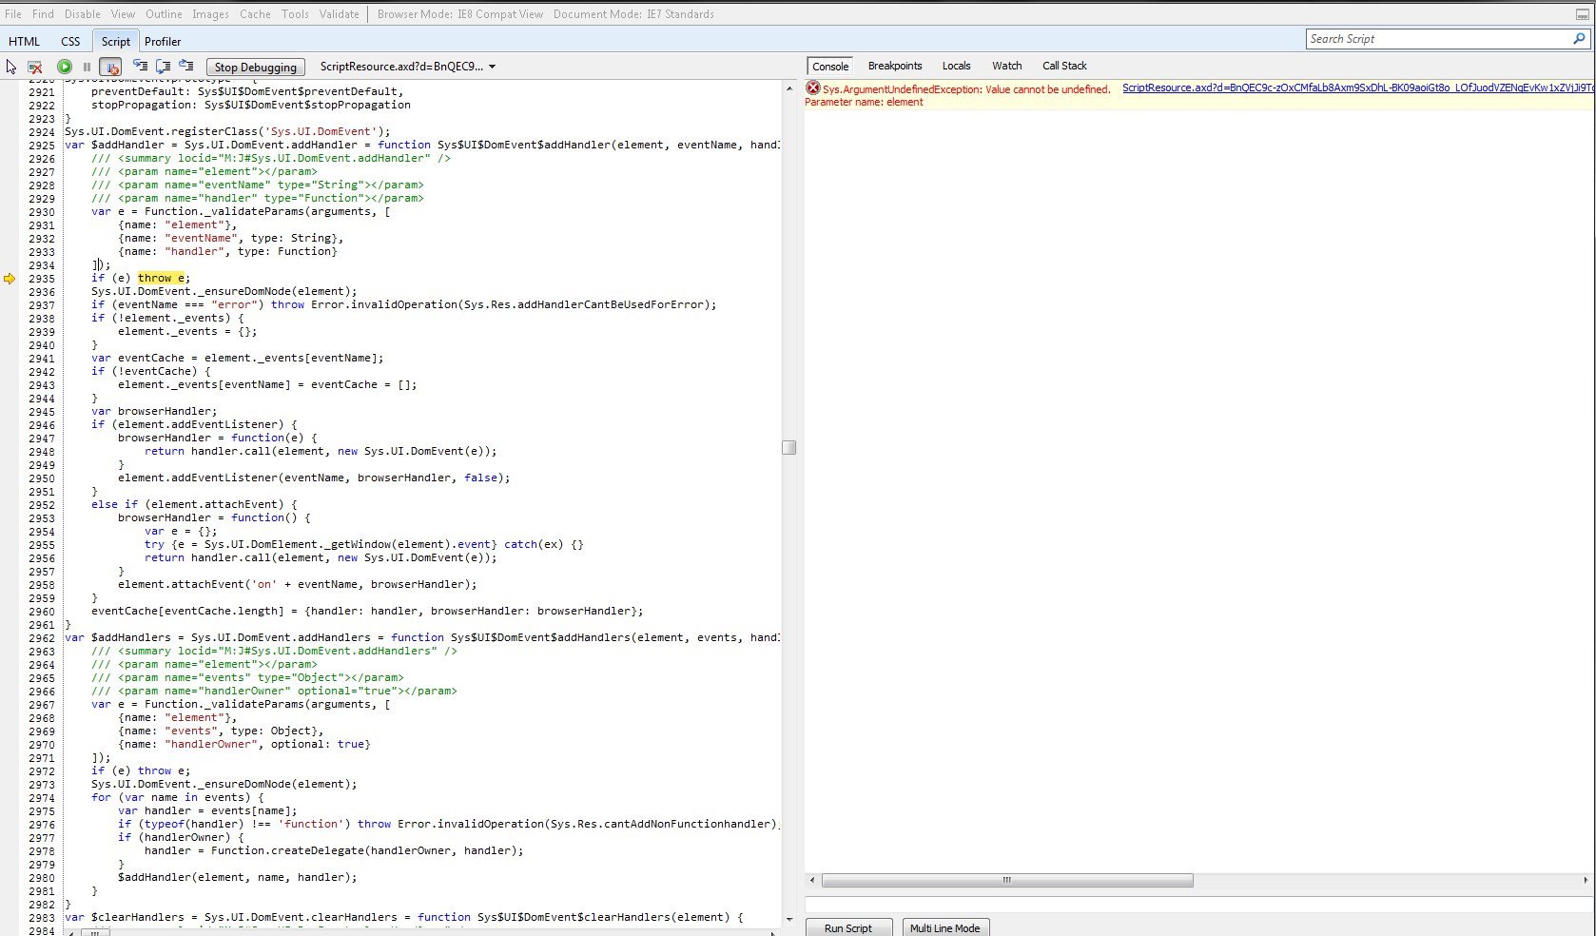
Task: Click the Stop Debugging button
Action: click(256, 67)
